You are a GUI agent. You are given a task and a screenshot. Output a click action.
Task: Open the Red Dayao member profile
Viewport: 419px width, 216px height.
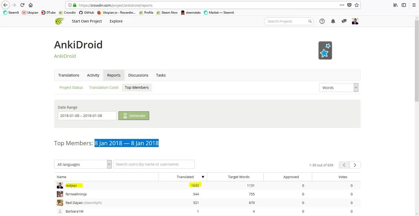pyautogui.click(x=74, y=203)
